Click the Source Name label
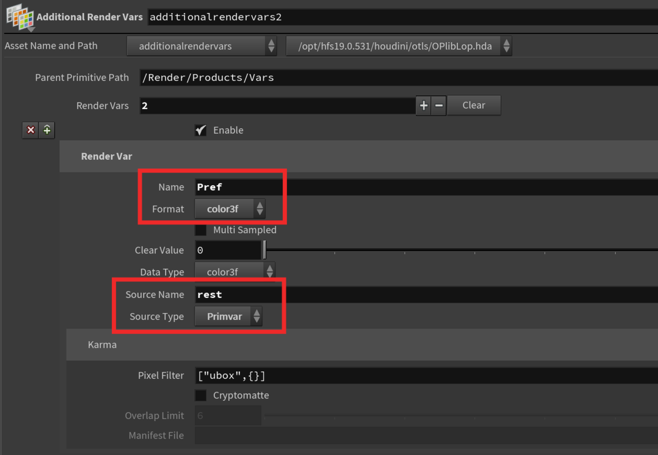This screenshot has height=455, width=658. click(x=155, y=295)
